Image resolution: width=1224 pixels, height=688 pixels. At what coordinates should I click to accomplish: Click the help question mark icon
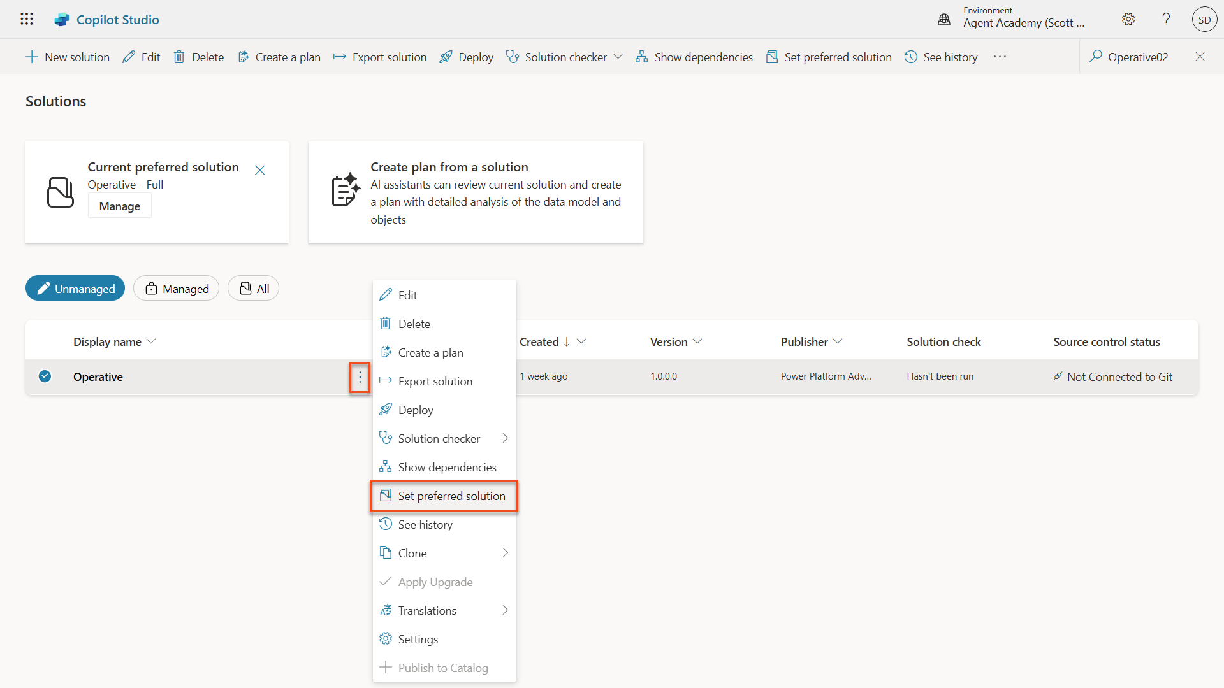pyautogui.click(x=1166, y=19)
